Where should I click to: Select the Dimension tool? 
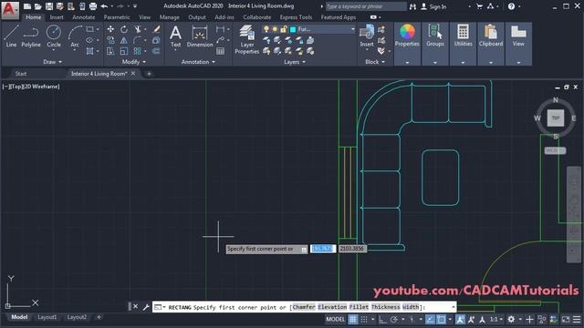point(200,36)
